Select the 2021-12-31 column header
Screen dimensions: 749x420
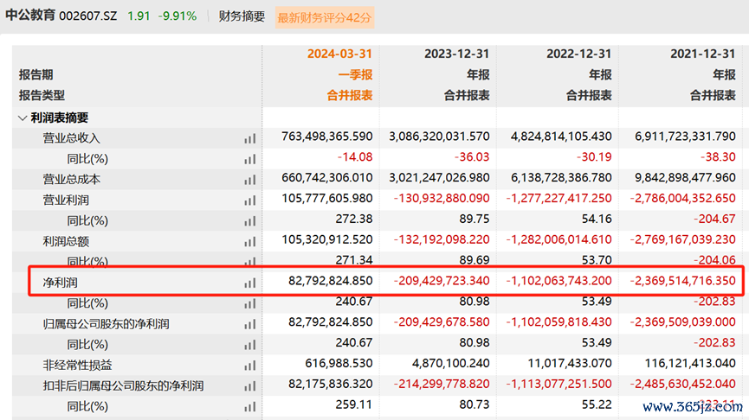pos(702,54)
